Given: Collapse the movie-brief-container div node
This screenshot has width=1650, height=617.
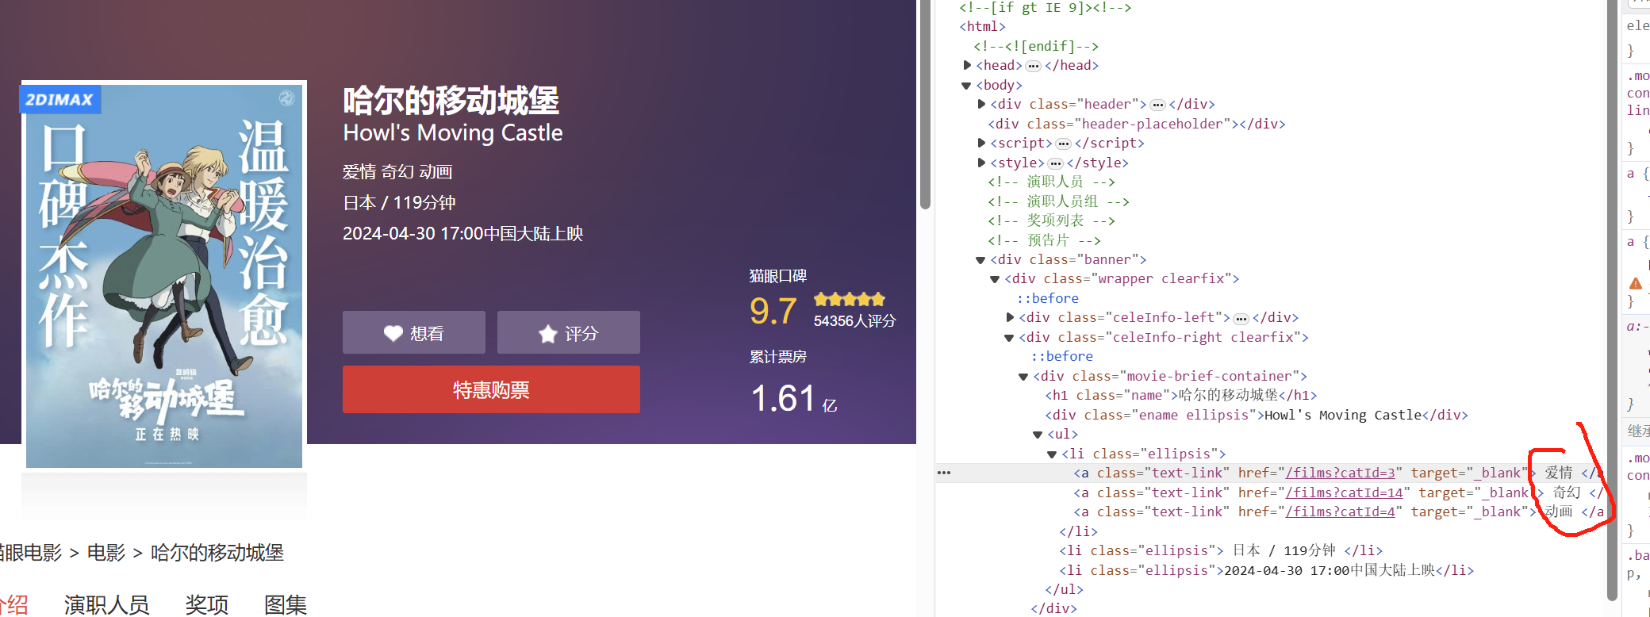Looking at the screenshot, I should pos(1023,376).
